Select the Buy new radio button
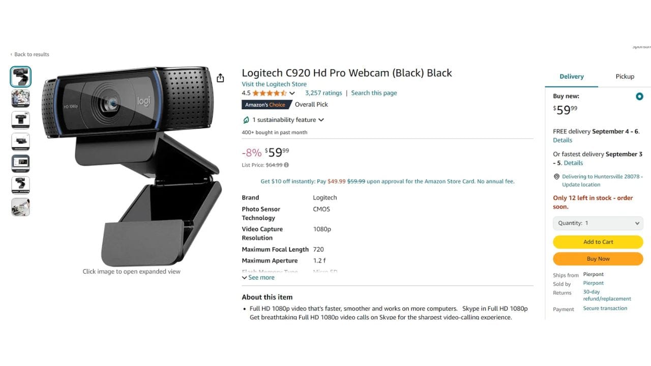The width and height of the screenshot is (651, 366). 639,97
